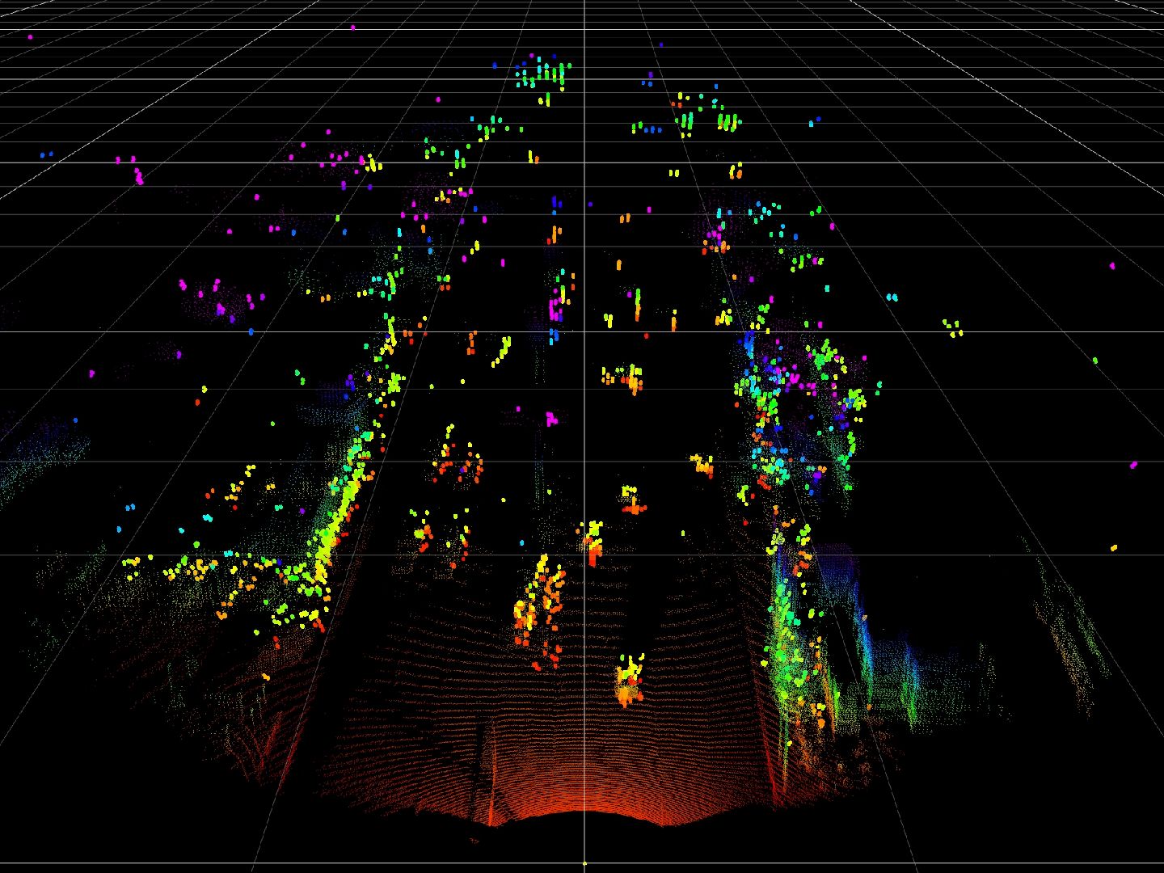Select the yellow origin marker at the grid axis intersection
The width and height of the screenshot is (1164, 873).
click(584, 863)
